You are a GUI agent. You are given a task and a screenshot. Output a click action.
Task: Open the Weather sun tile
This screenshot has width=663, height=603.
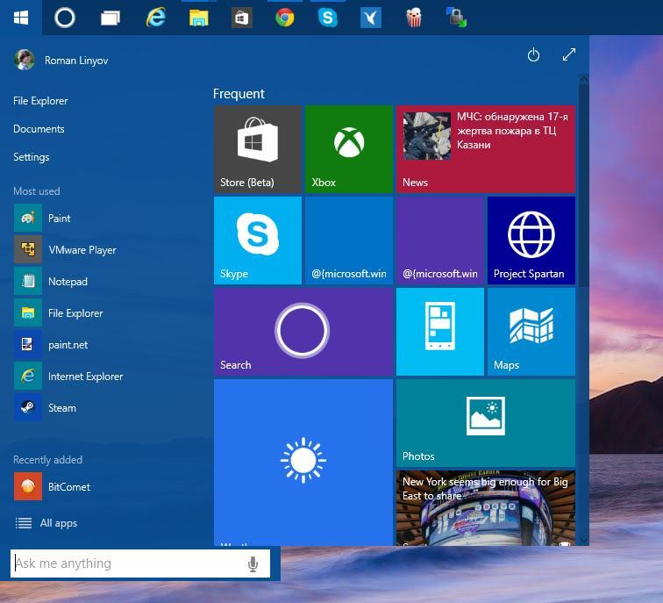pyautogui.click(x=303, y=462)
